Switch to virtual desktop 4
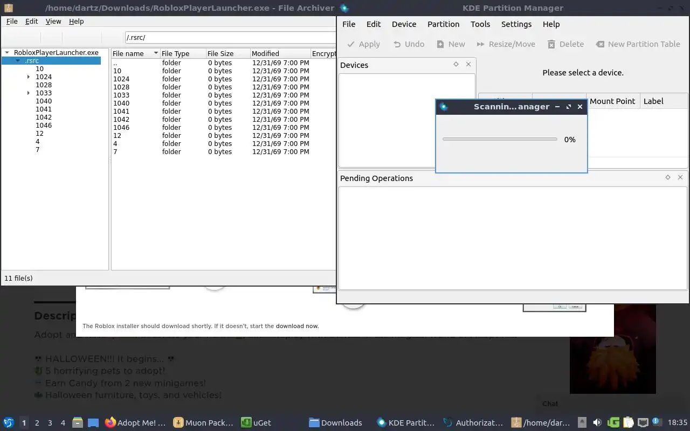Image resolution: width=690 pixels, height=431 pixels. click(x=63, y=423)
